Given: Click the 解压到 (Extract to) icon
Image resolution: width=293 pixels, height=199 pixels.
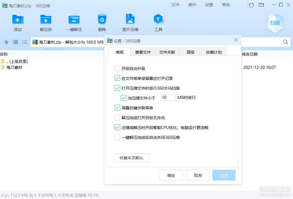Looking at the screenshot, I should tap(46, 20).
